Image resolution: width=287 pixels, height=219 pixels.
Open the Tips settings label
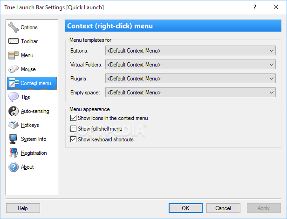pyautogui.click(x=26, y=97)
